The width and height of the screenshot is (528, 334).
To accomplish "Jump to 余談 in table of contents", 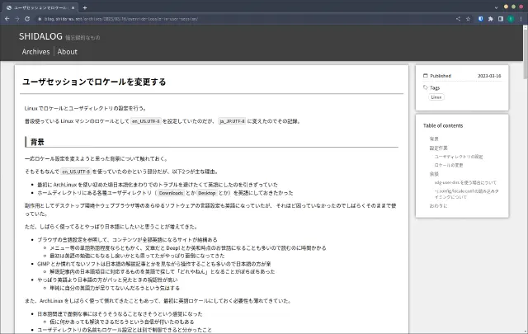I will pyautogui.click(x=434, y=174).
